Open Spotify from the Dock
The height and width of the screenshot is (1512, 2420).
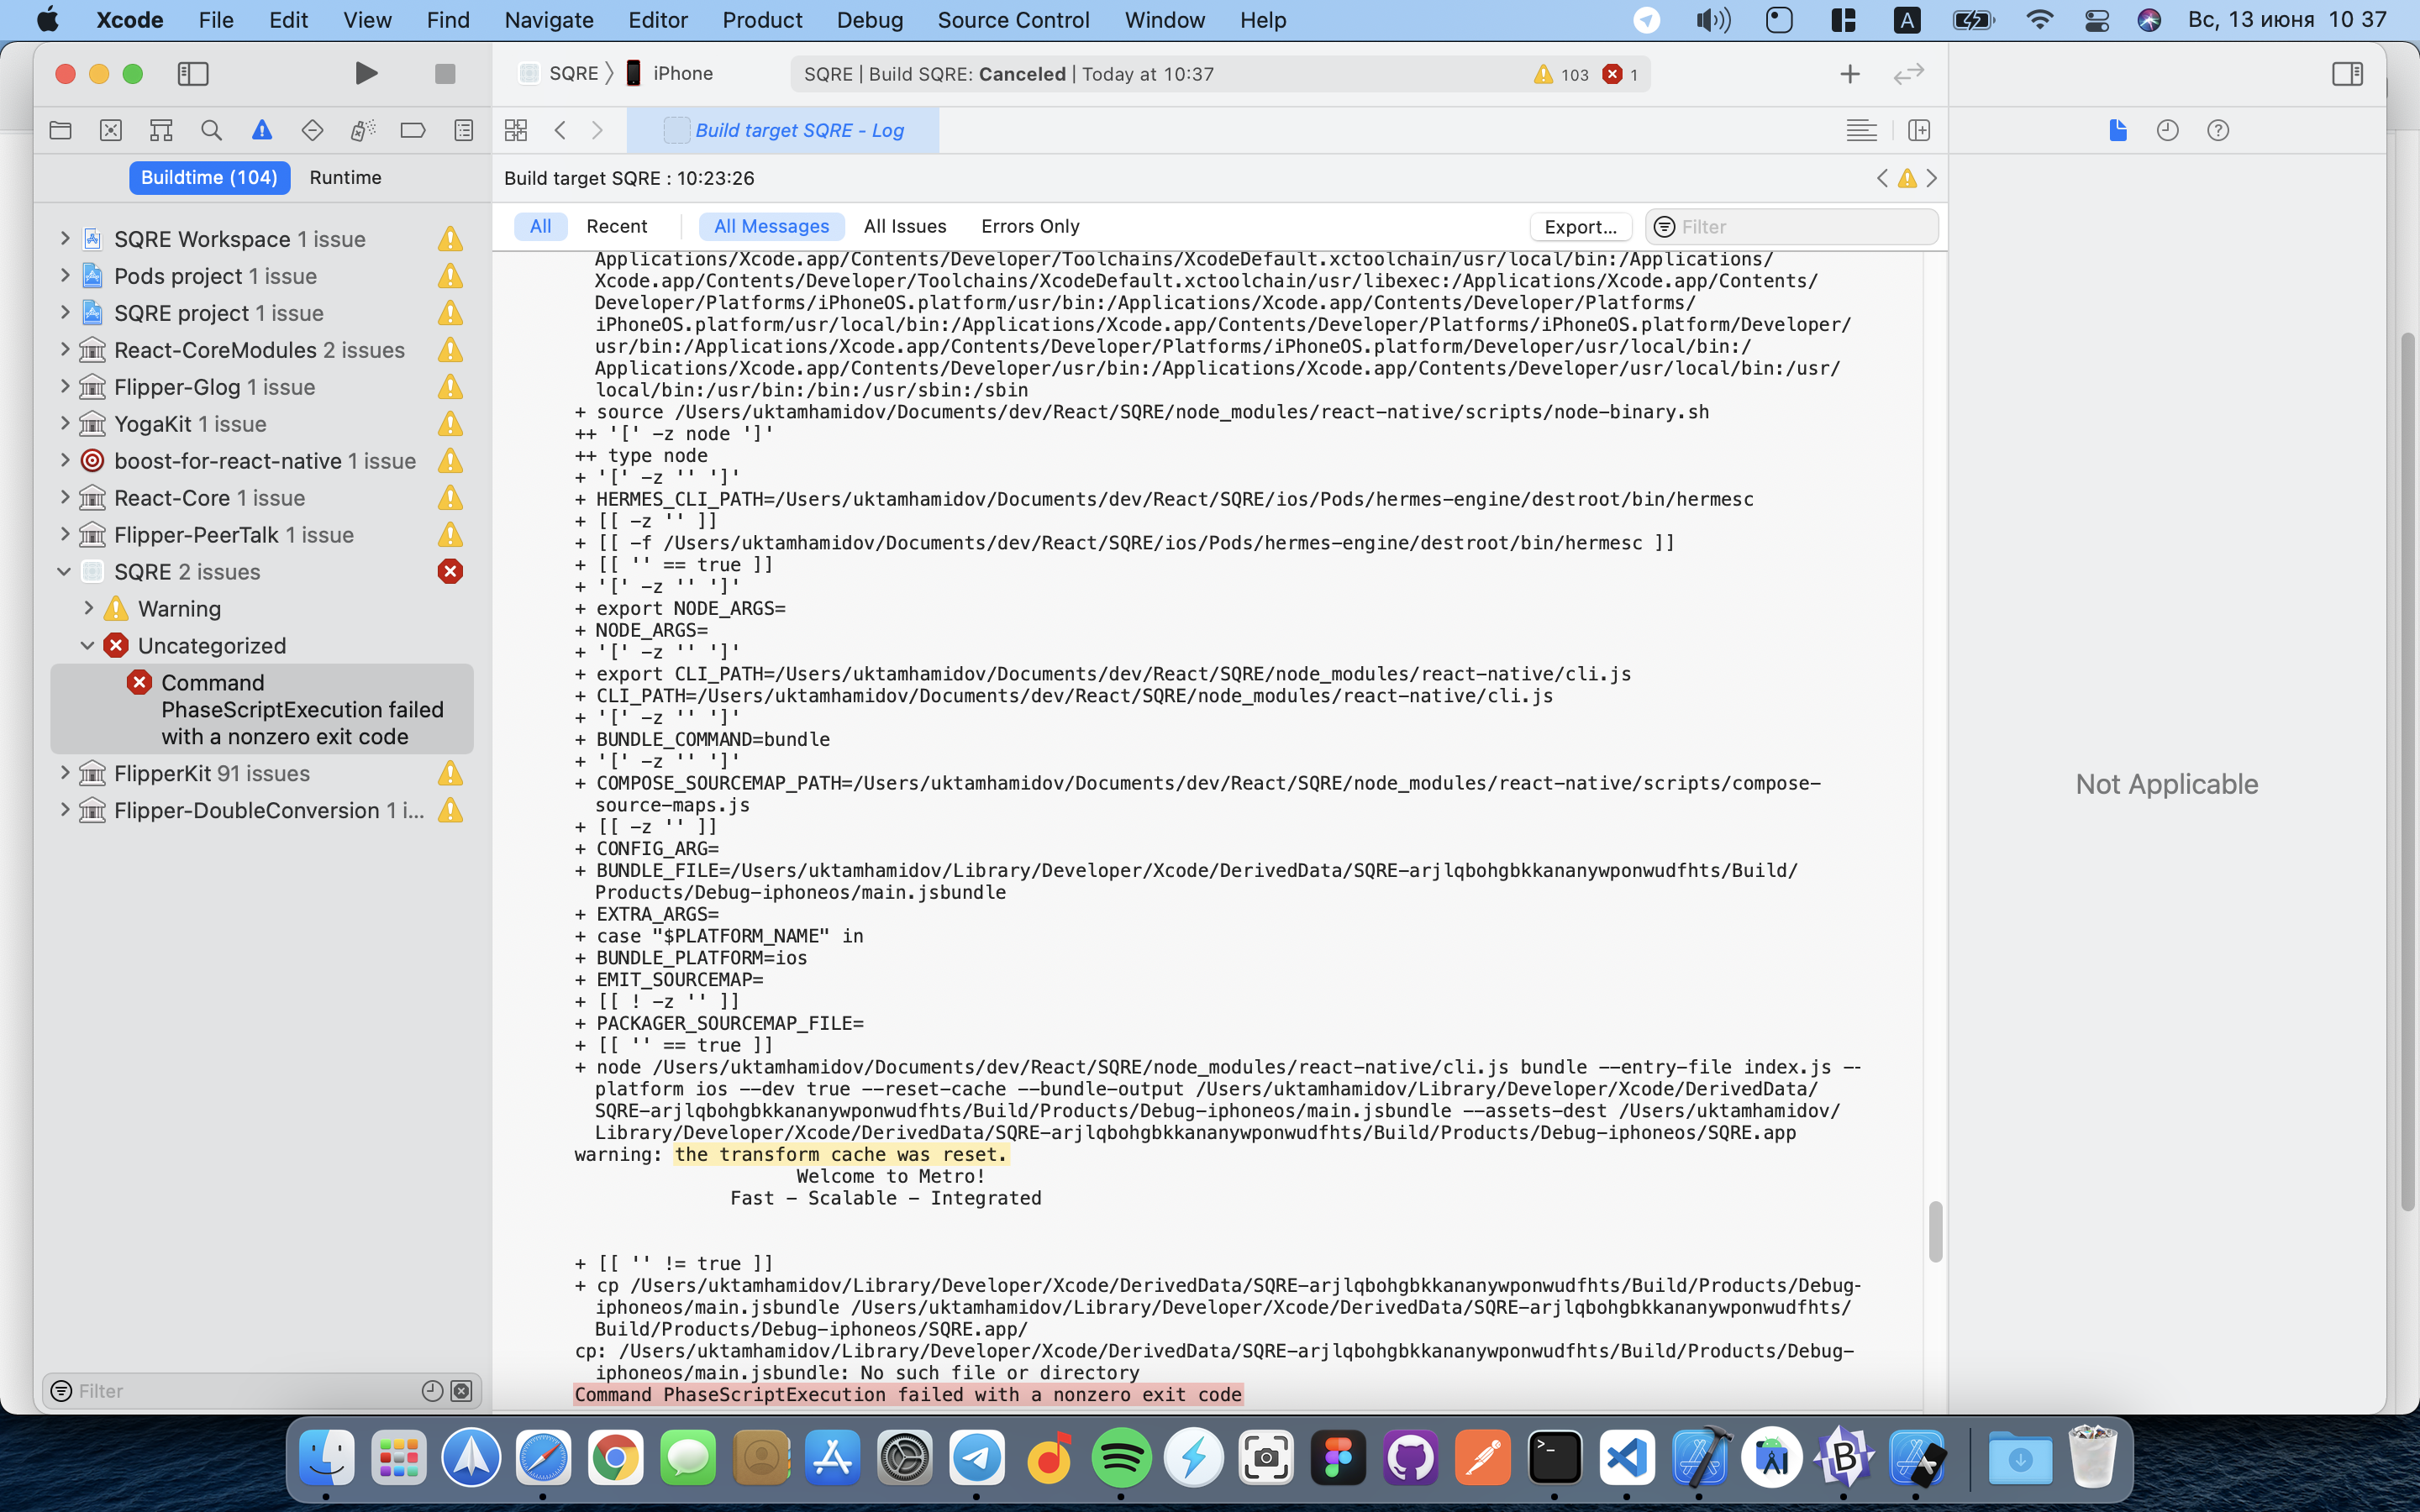[x=1121, y=1458]
